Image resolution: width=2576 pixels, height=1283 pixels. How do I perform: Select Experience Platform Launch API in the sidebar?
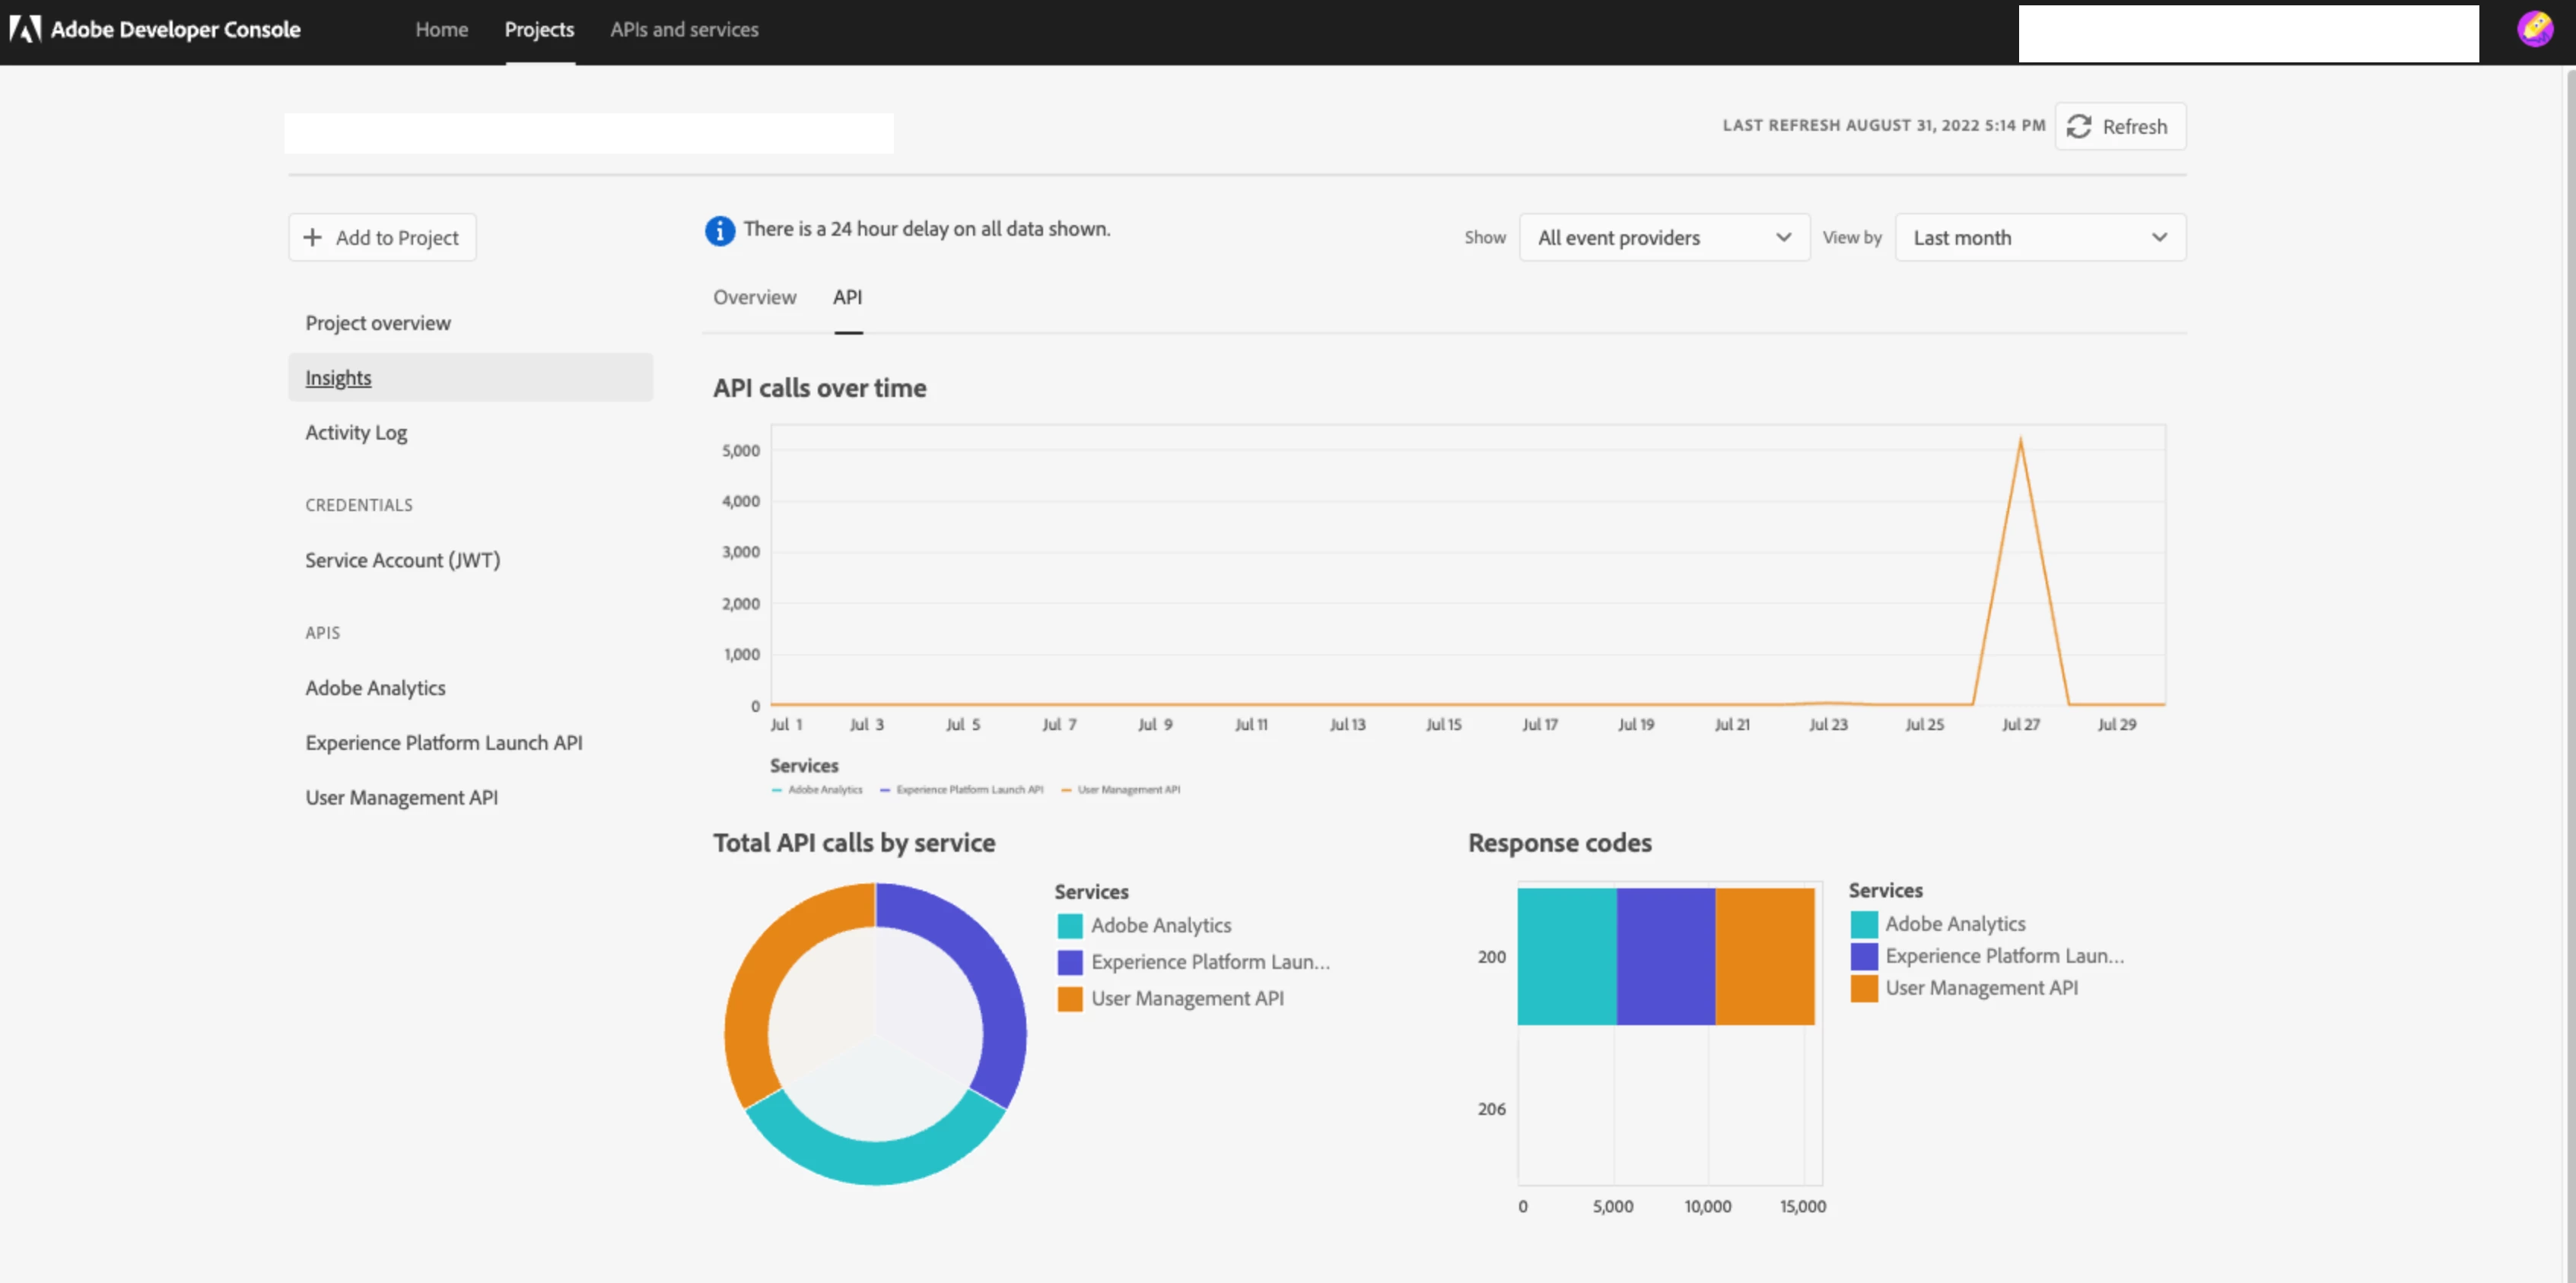443,743
